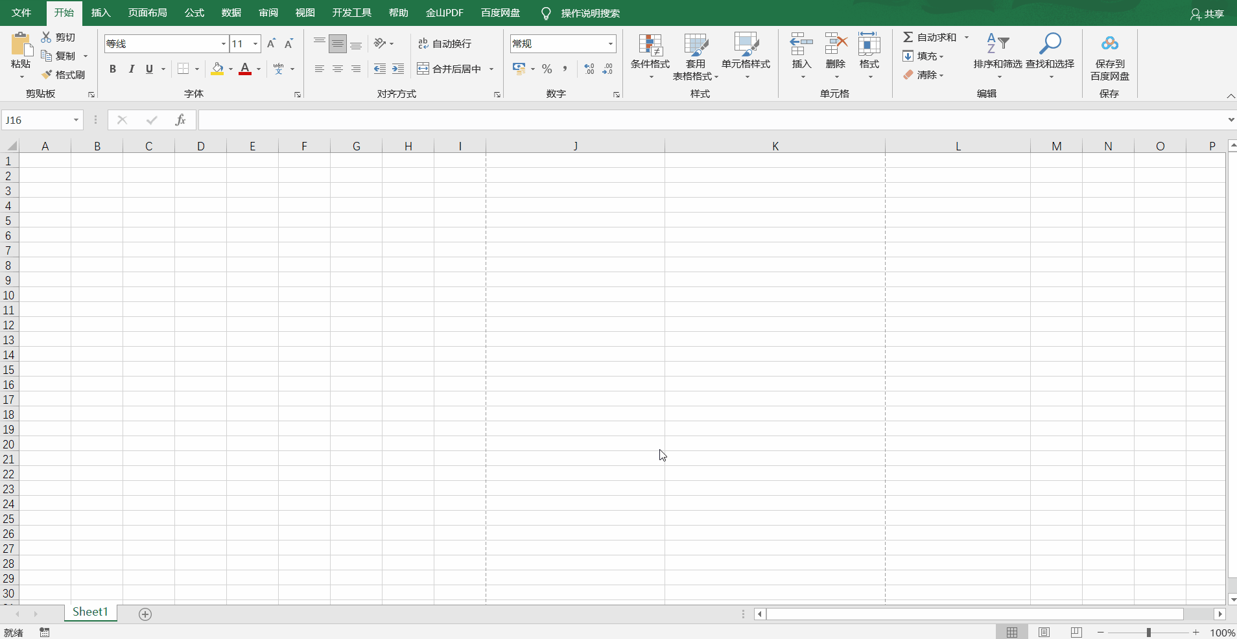This screenshot has width=1237, height=639.
Task: Apply the yellow fill color bucket
Action: (217, 69)
